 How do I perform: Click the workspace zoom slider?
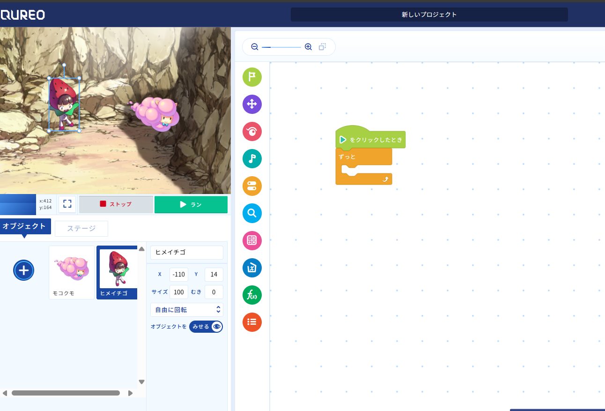281,47
